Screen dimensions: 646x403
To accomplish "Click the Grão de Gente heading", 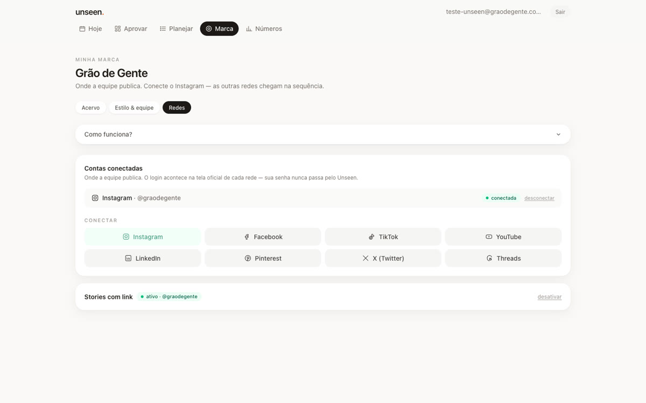I will [111, 73].
